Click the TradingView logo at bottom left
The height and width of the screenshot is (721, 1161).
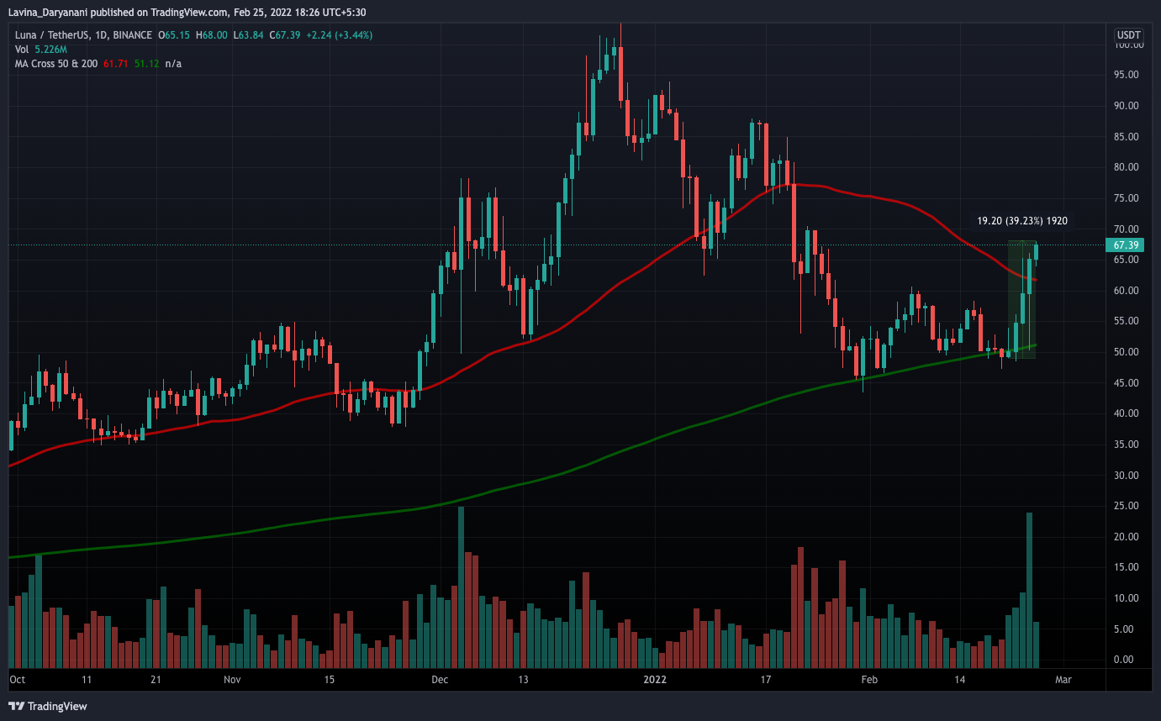(x=48, y=706)
